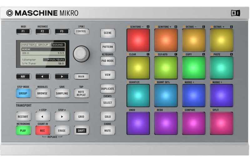Click the KICK sound name on display
The width and height of the screenshot is (250, 163).
43,49
